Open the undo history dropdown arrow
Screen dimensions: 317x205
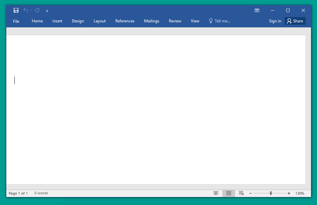(x=31, y=10)
